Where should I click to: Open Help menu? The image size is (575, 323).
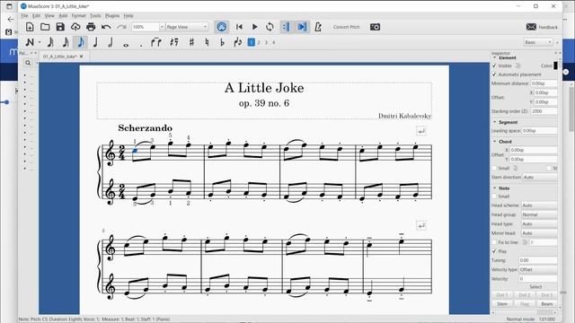[128, 16]
